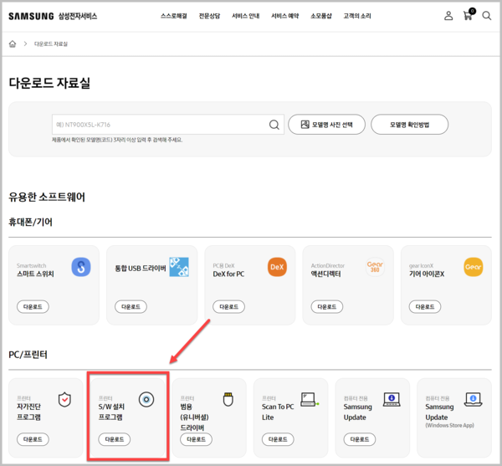502x466 pixels.
Task: Open the user account icon
Action: (448, 16)
